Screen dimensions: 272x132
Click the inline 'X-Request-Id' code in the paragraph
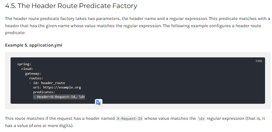(x=129, y=118)
